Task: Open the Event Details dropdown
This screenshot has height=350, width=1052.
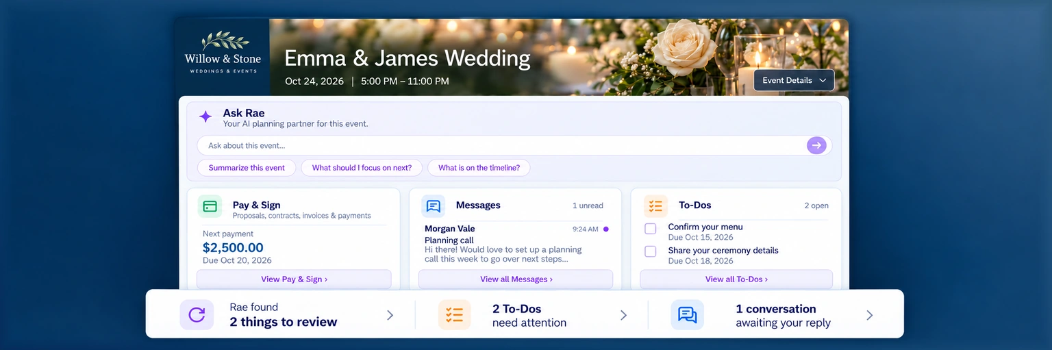Action: click(x=794, y=80)
